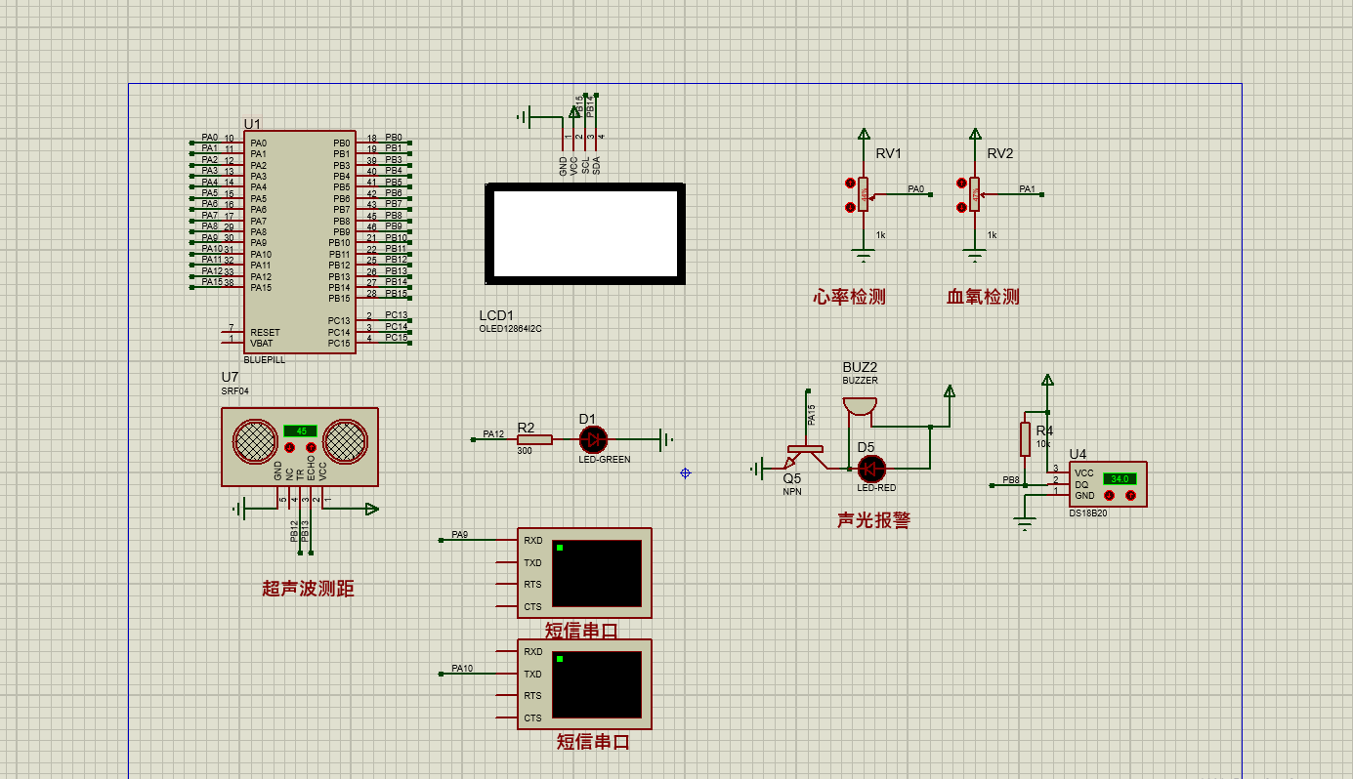The height and width of the screenshot is (779, 1353).
Task: Select the power arrow above RV2
Action: tap(974, 134)
